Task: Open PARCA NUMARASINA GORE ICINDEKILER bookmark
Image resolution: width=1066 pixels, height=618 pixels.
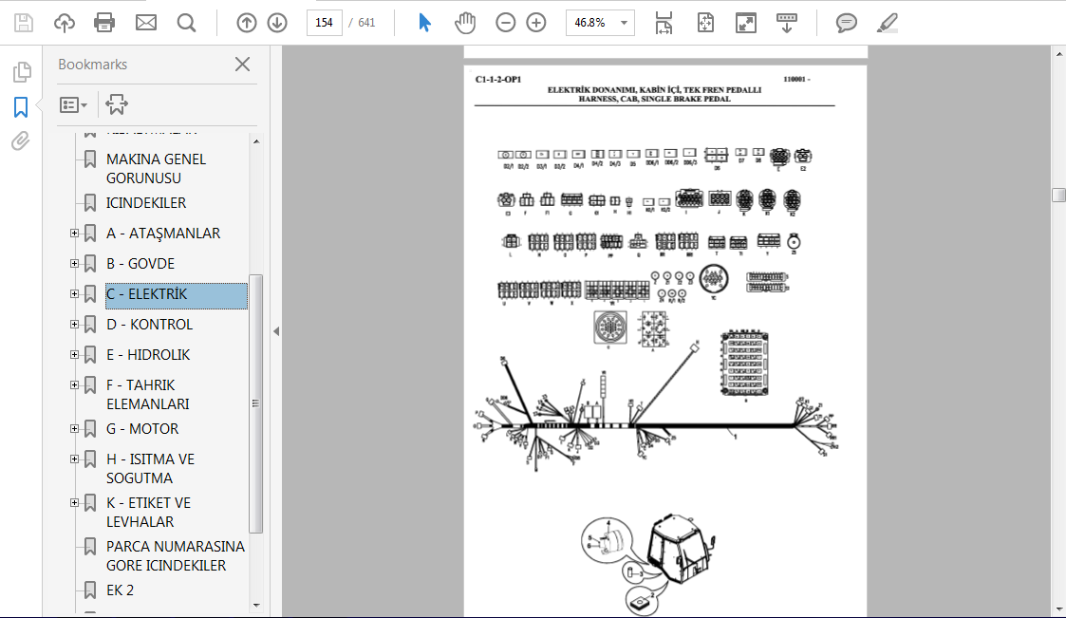Action: click(x=176, y=555)
